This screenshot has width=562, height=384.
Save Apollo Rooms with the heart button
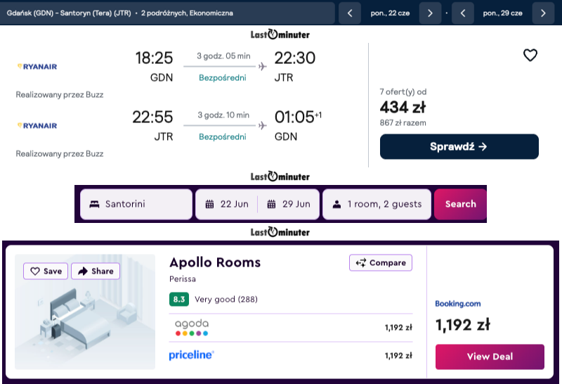tap(46, 271)
